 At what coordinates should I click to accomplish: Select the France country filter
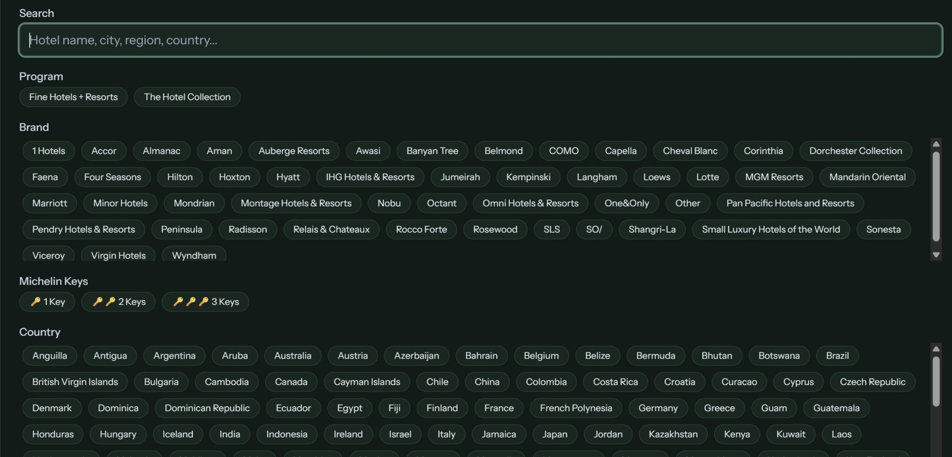coord(499,408)
